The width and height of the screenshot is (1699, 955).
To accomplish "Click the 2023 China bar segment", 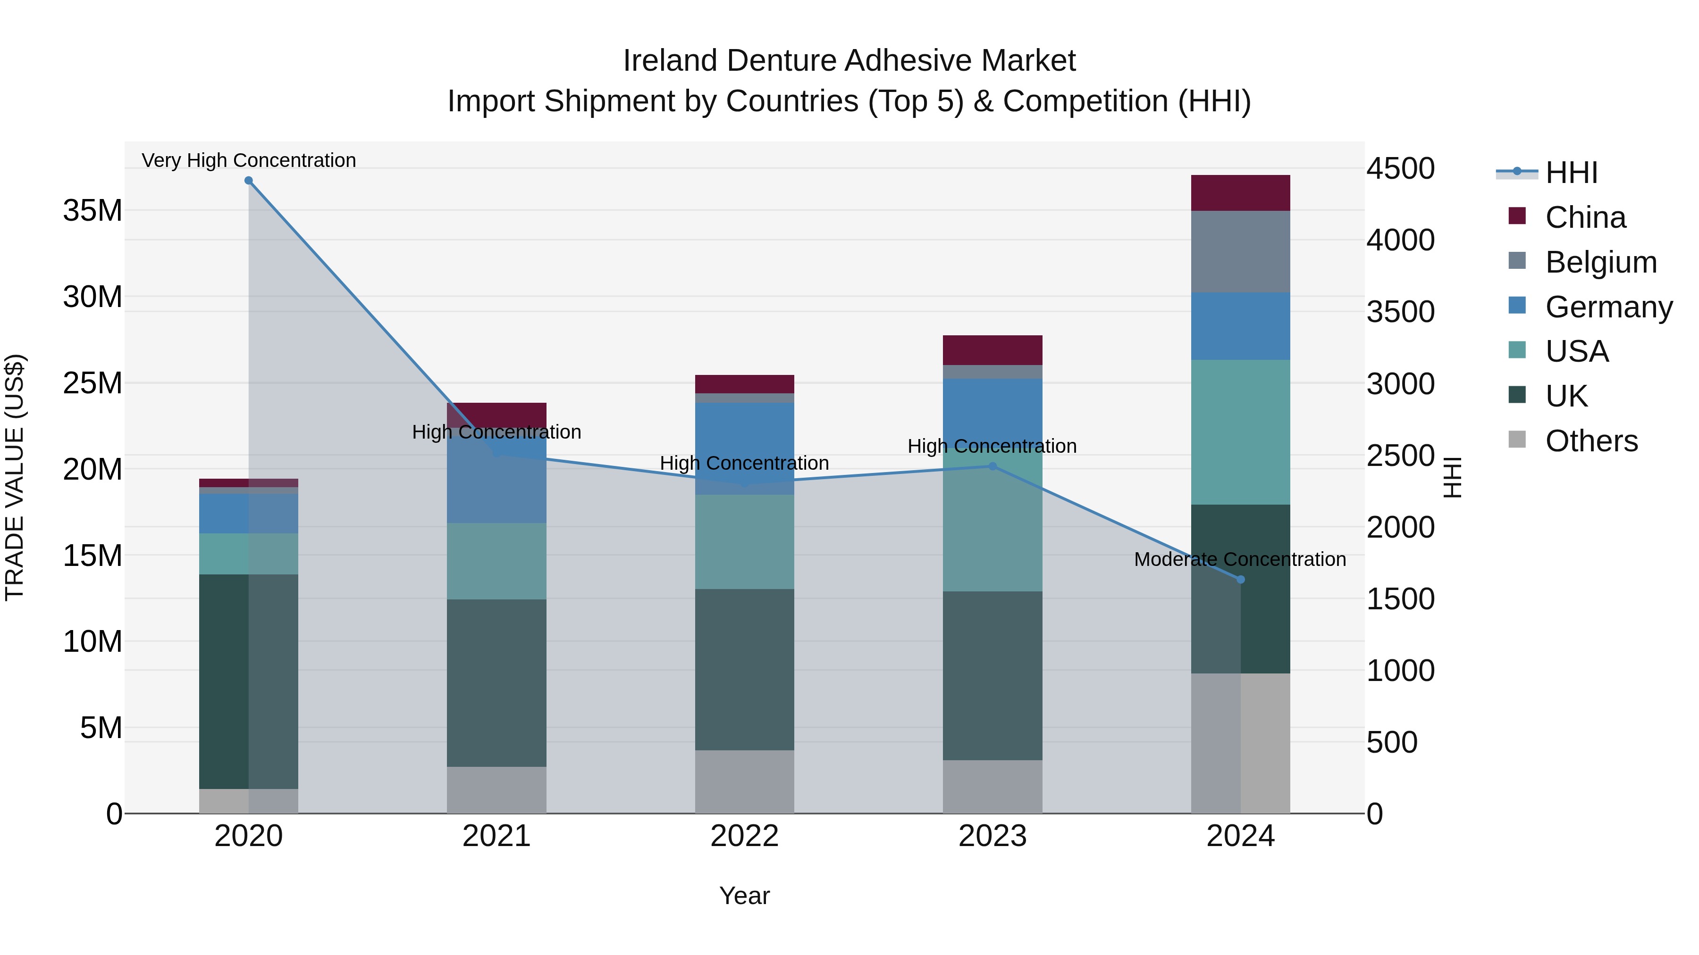I will [992, 350].
